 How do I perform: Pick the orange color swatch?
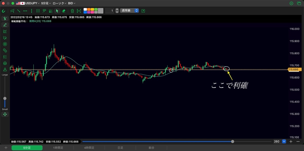coord(89,9)
